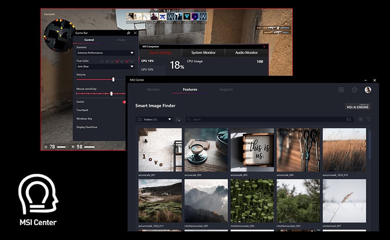Switch to Monitor tab in MSI Center
The width and height of the screenshot is (390, 240).
pyautogui.click(x=153, y=89)
